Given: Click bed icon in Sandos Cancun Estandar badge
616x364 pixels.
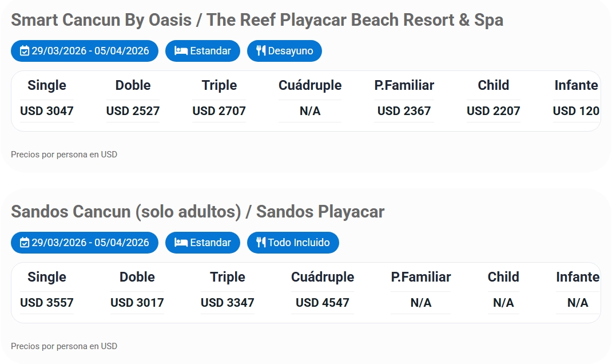Looking at the screenshot, I should pos(181,243).
